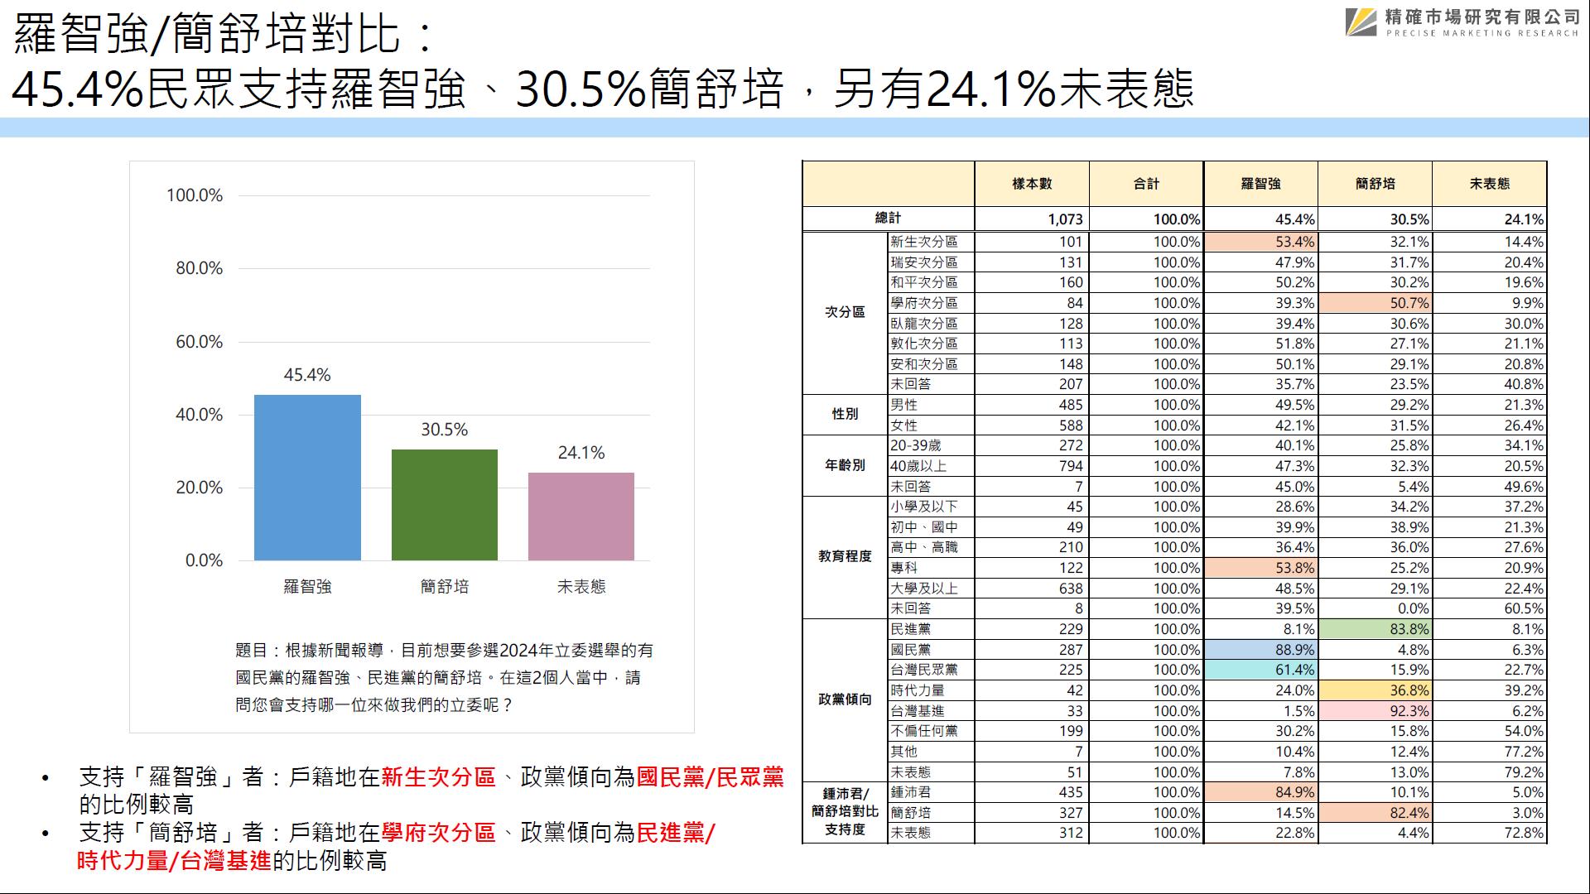Click the red 時代力量/台灣基進 text in the notes
Viewport: 1590px width, 894px height.
click(x=174, y=861)
